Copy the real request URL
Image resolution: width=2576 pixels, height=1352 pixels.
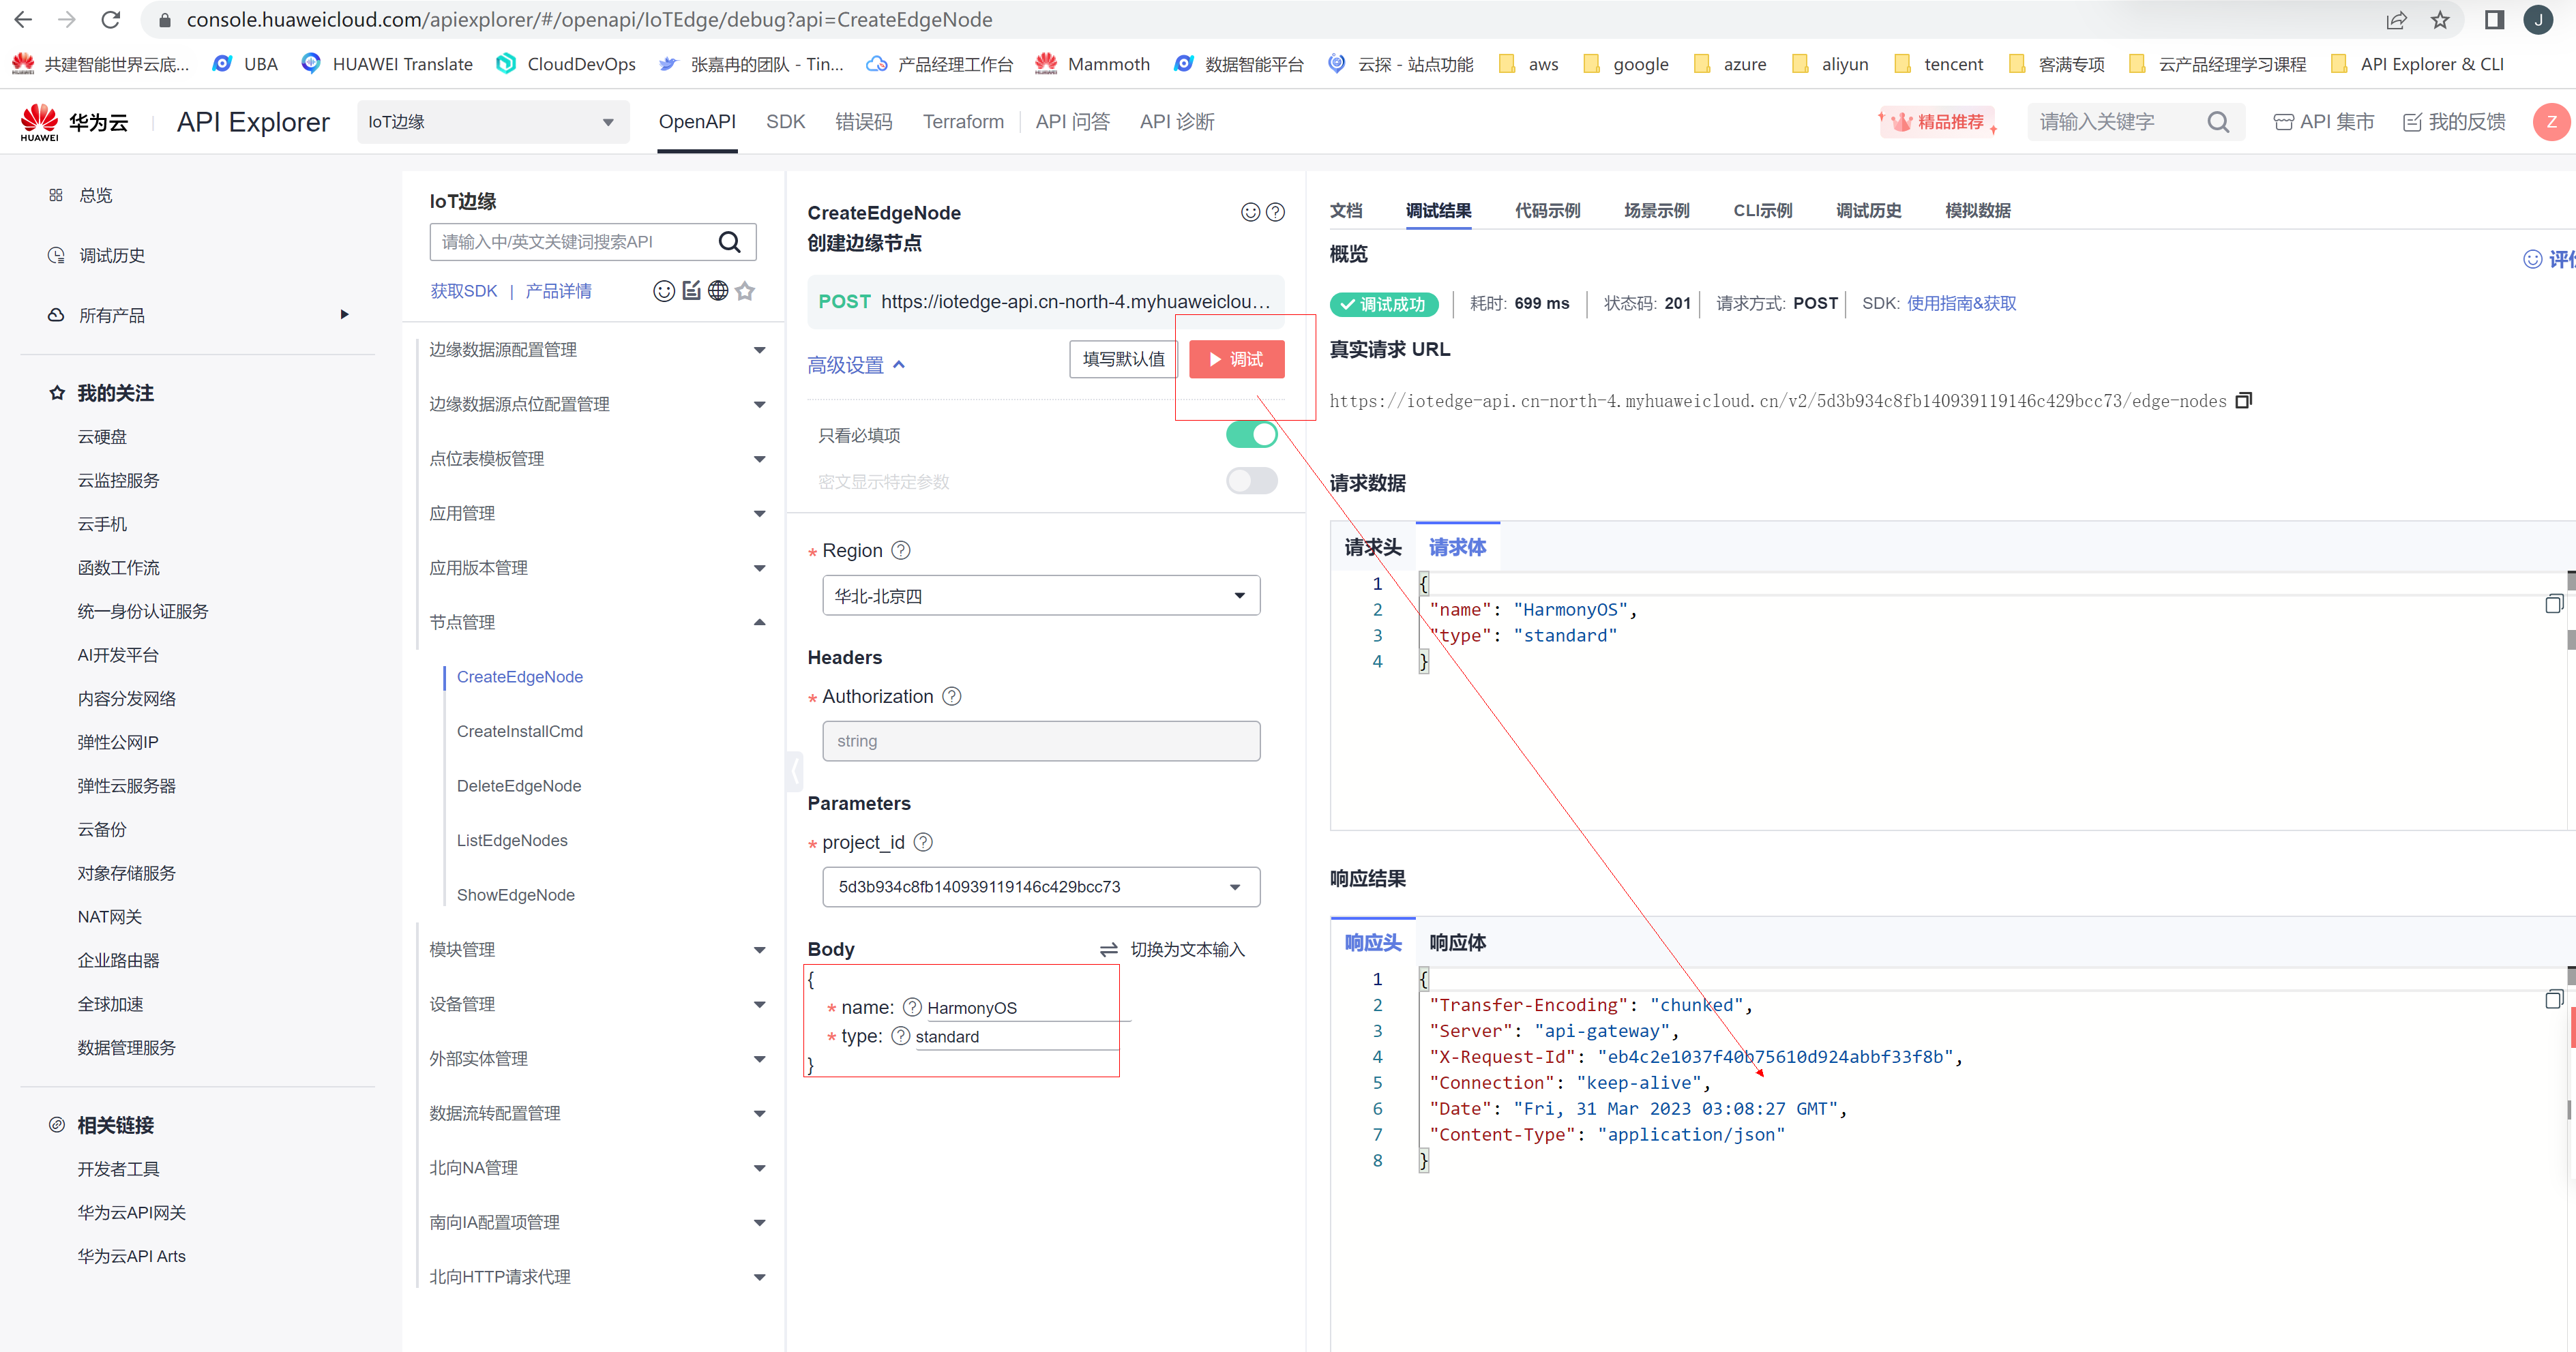click(2243, 400)
